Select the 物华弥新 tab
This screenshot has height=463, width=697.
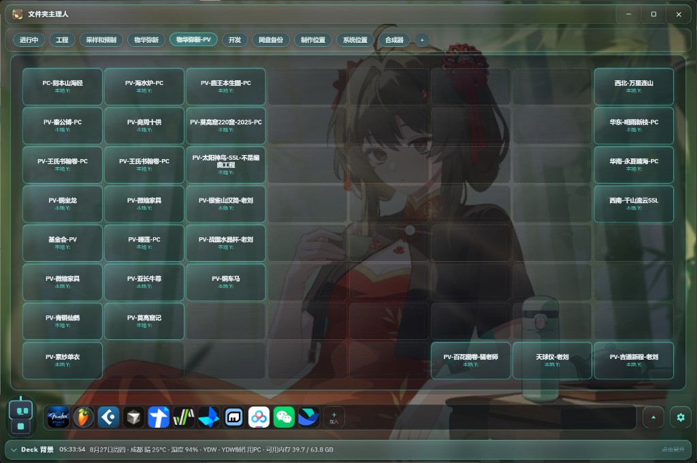146,40
